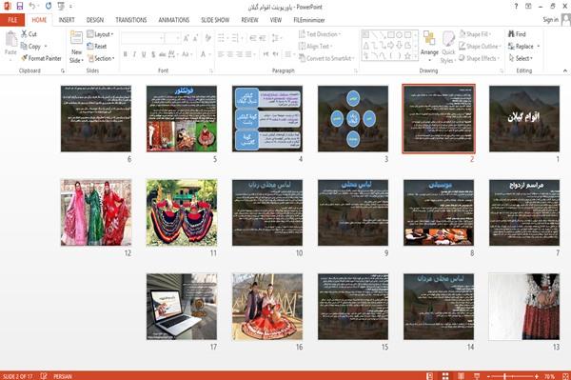
Task: Switch to the DESIGN tab
Action: (x=95, y=20)
